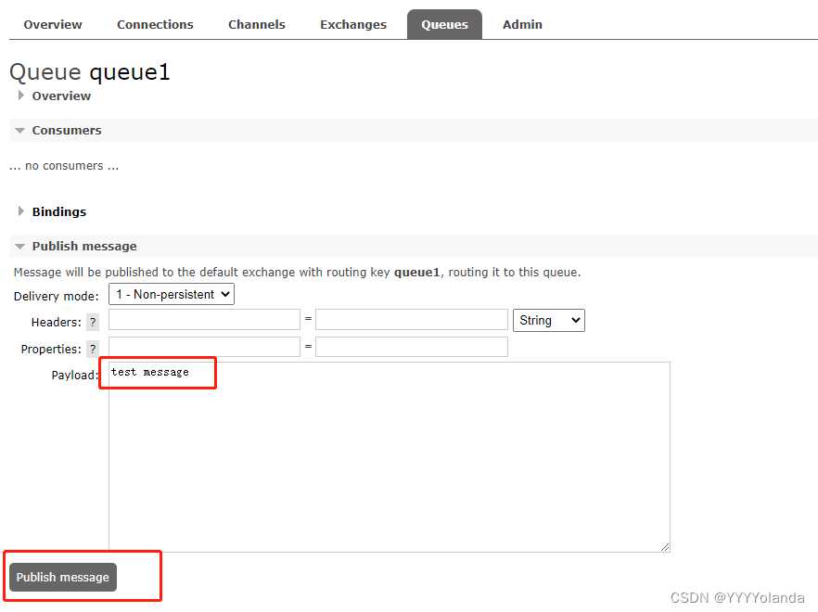This screenshot has width=818, height=612.
Task: Click the Properties help question mark
Action: [x=93, y=349]
